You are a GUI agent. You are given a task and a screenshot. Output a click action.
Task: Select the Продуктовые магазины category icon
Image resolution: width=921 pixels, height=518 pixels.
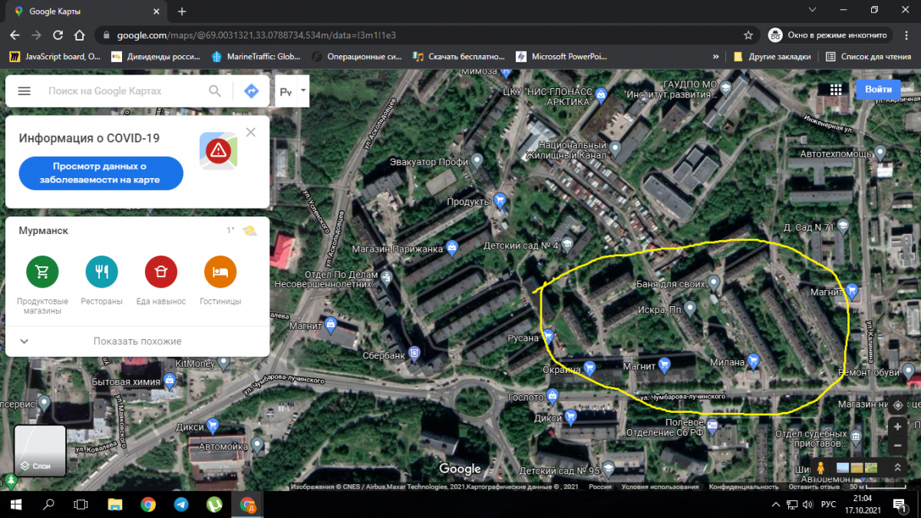42,272
